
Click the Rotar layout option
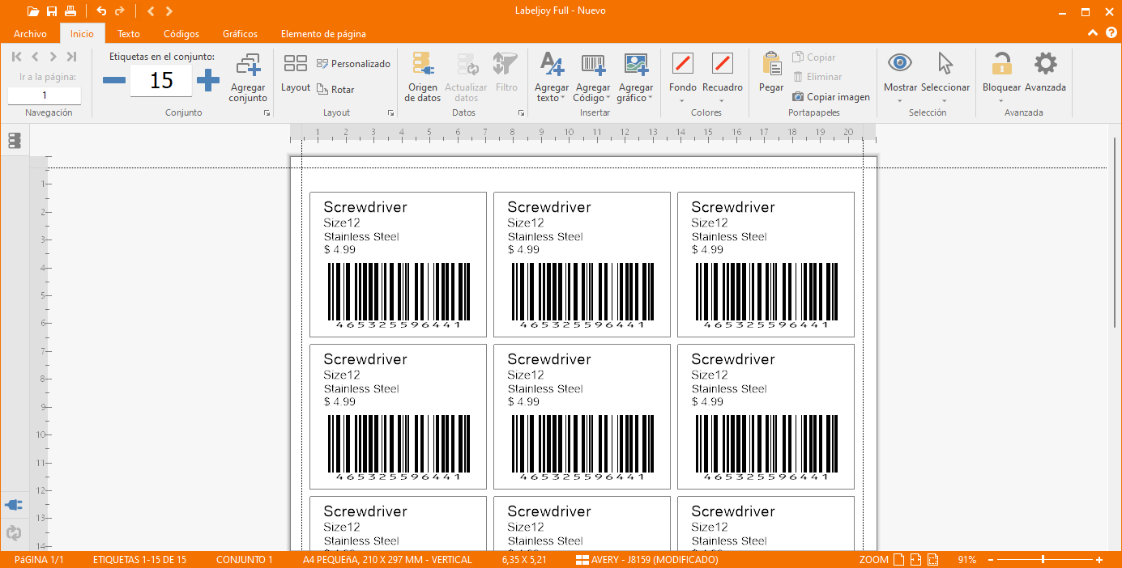click(x=335, y=90)
